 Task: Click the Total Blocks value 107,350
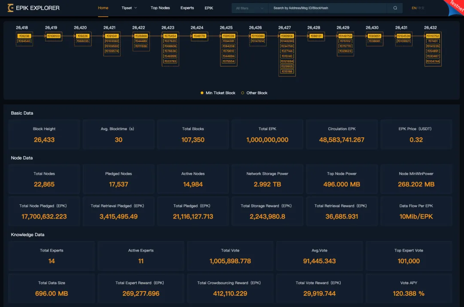(193, 140)
